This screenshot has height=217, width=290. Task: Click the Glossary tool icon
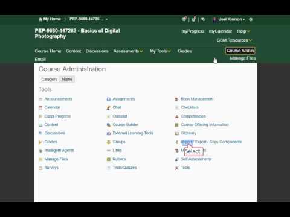click(x=177, y=133)
